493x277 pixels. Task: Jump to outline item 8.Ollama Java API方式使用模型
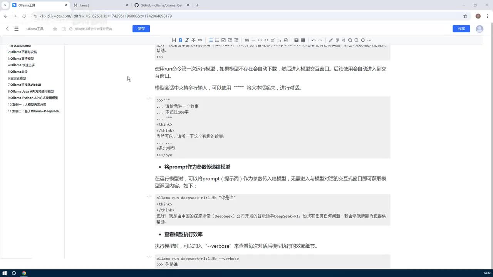[31, 92]
